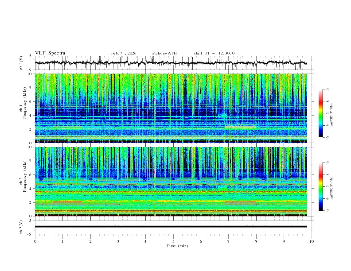
Task: Click the ch.1 voltage waveform trace
Action: (171, 63)
